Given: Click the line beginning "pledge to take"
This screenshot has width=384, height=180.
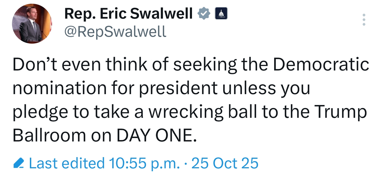Looking at the screenshot, I should click(189, 112).
